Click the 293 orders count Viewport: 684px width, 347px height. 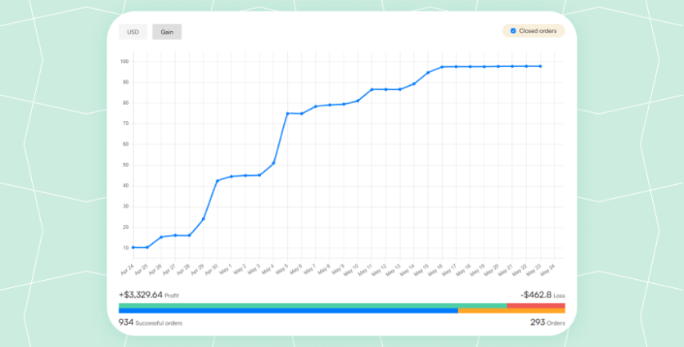pyautogui.click(x=538, y=323)
